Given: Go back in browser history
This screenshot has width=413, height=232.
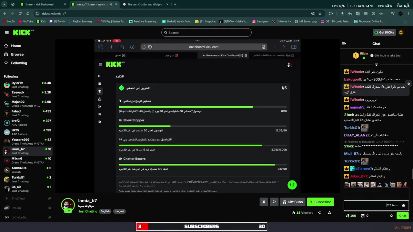Looking at the screenshot, I should 5,14.
